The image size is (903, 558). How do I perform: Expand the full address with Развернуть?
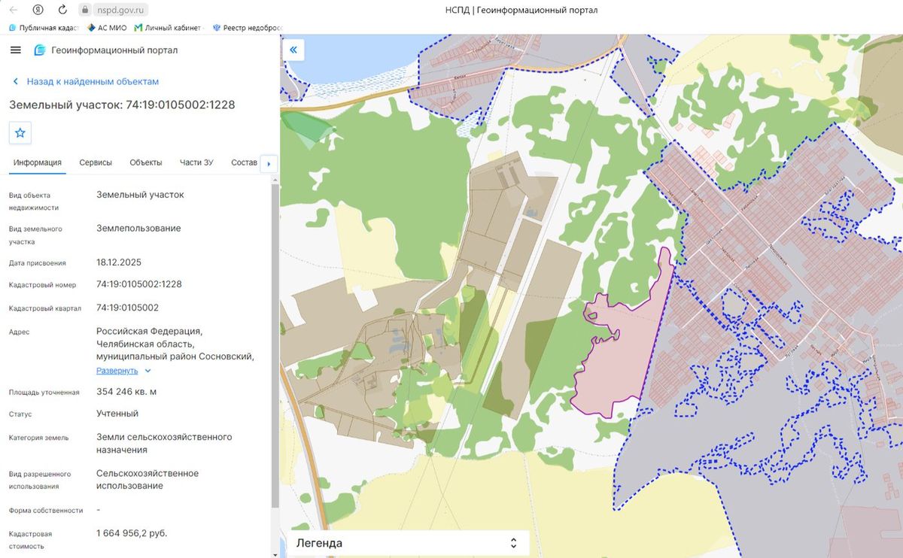tap(123, 371)
